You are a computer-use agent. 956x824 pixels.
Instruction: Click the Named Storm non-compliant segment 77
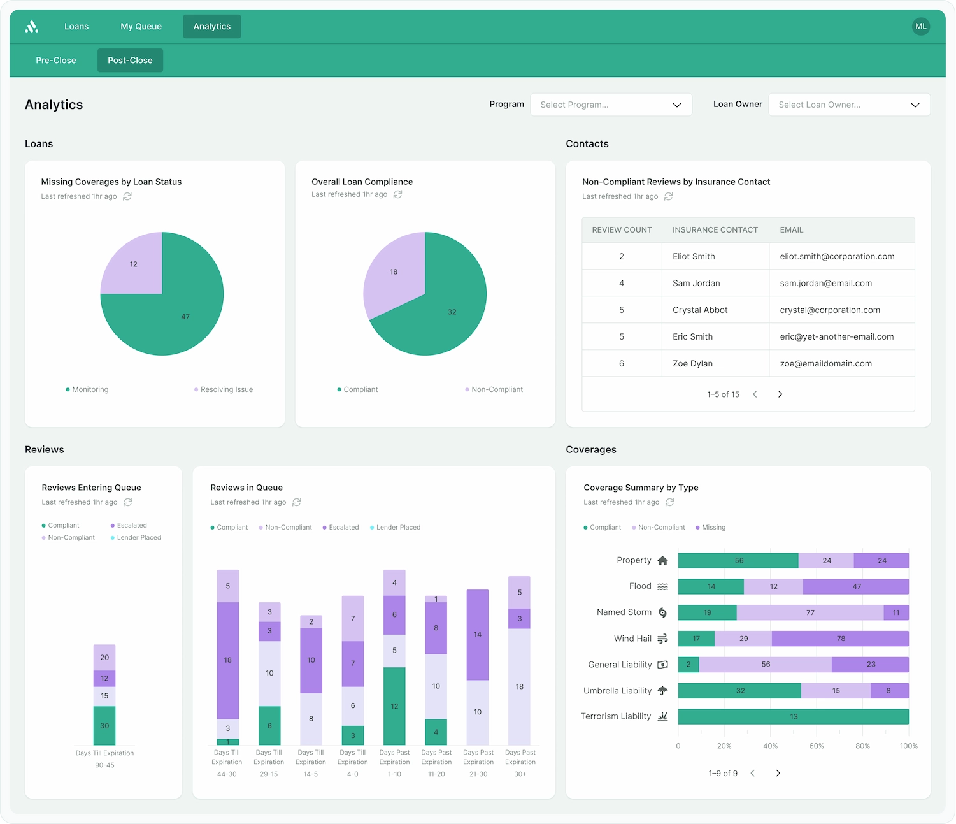point(810,612)
